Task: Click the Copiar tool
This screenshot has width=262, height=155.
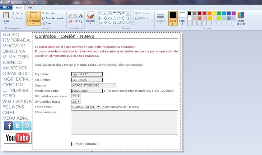Action: coord(17,18)
